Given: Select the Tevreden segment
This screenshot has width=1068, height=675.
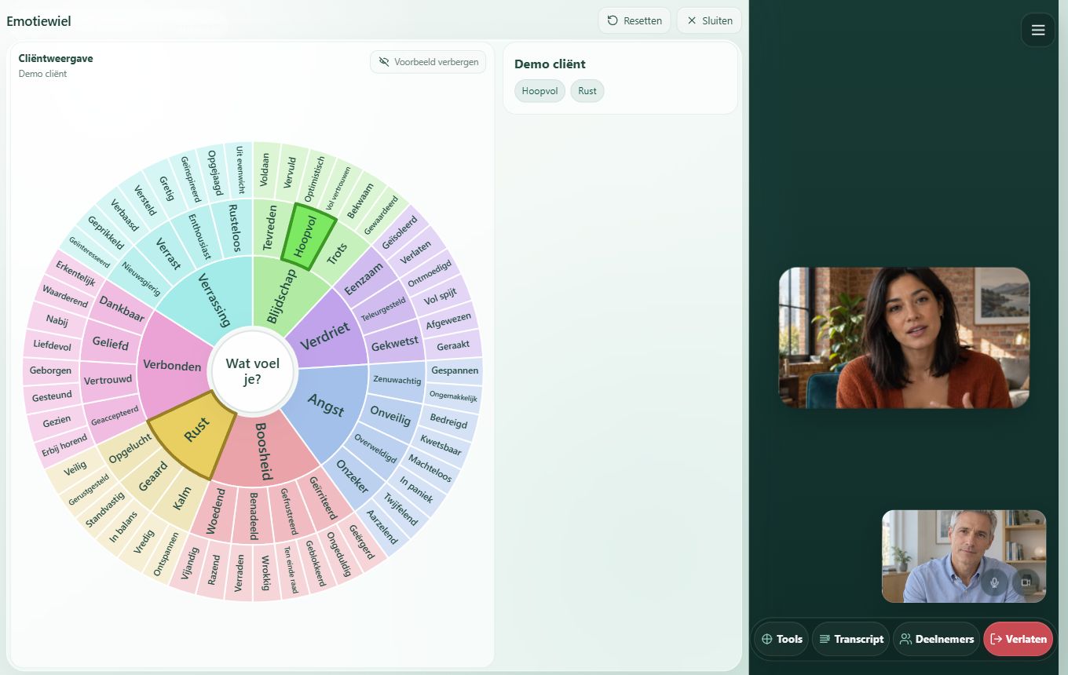Looking at the screenshot, I should click(269, 228).
